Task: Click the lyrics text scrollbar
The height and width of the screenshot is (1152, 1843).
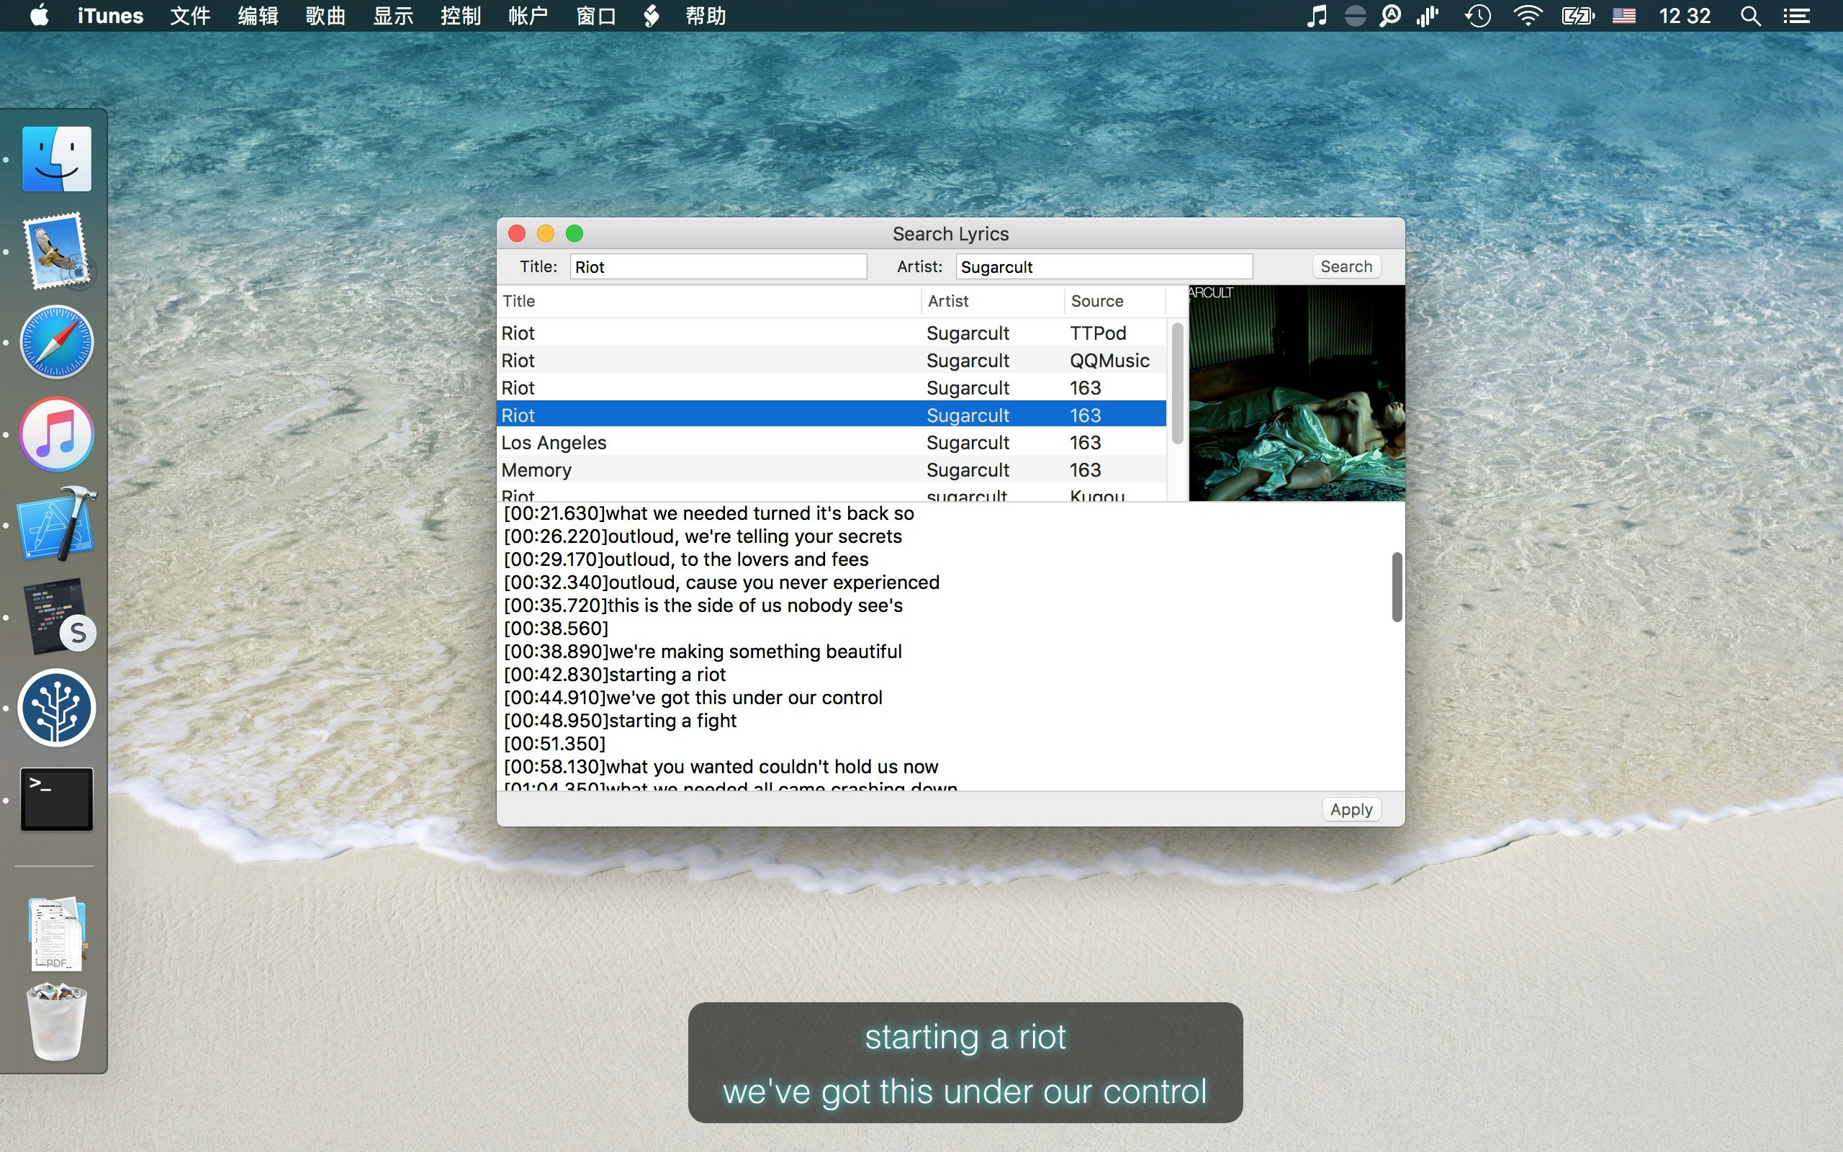Action: [1396, 588]
